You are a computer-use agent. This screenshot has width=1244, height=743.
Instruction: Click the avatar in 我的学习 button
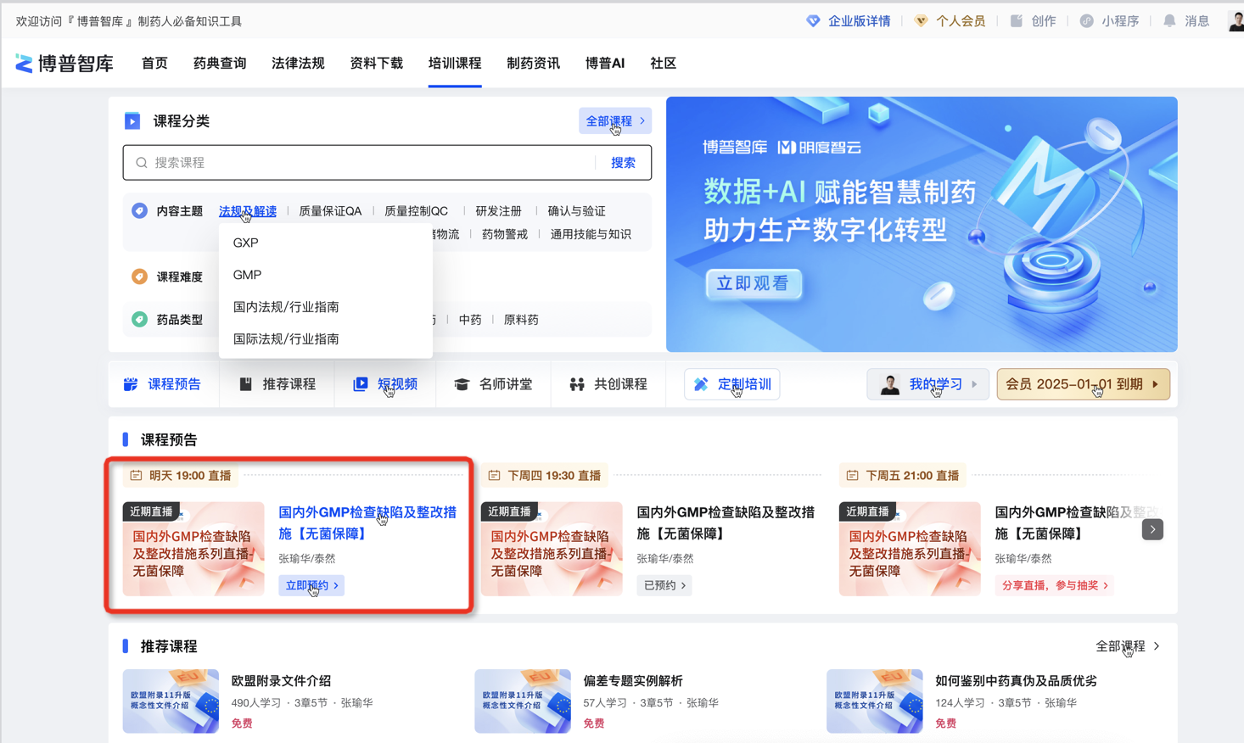tap(889, 384)
